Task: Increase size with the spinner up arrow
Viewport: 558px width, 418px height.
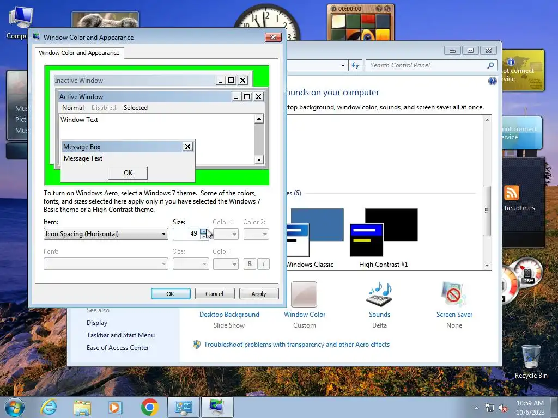Action: (x=204, y=231)
